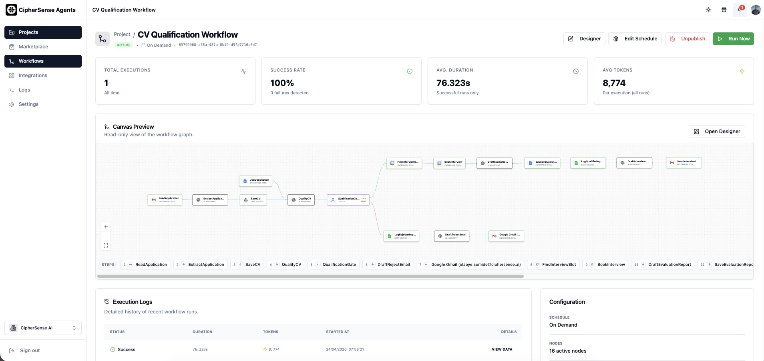This screenshot has height=361, width=764.
Task: Select the JobDescription node on the canvas
Action: (x=255, y=181)
